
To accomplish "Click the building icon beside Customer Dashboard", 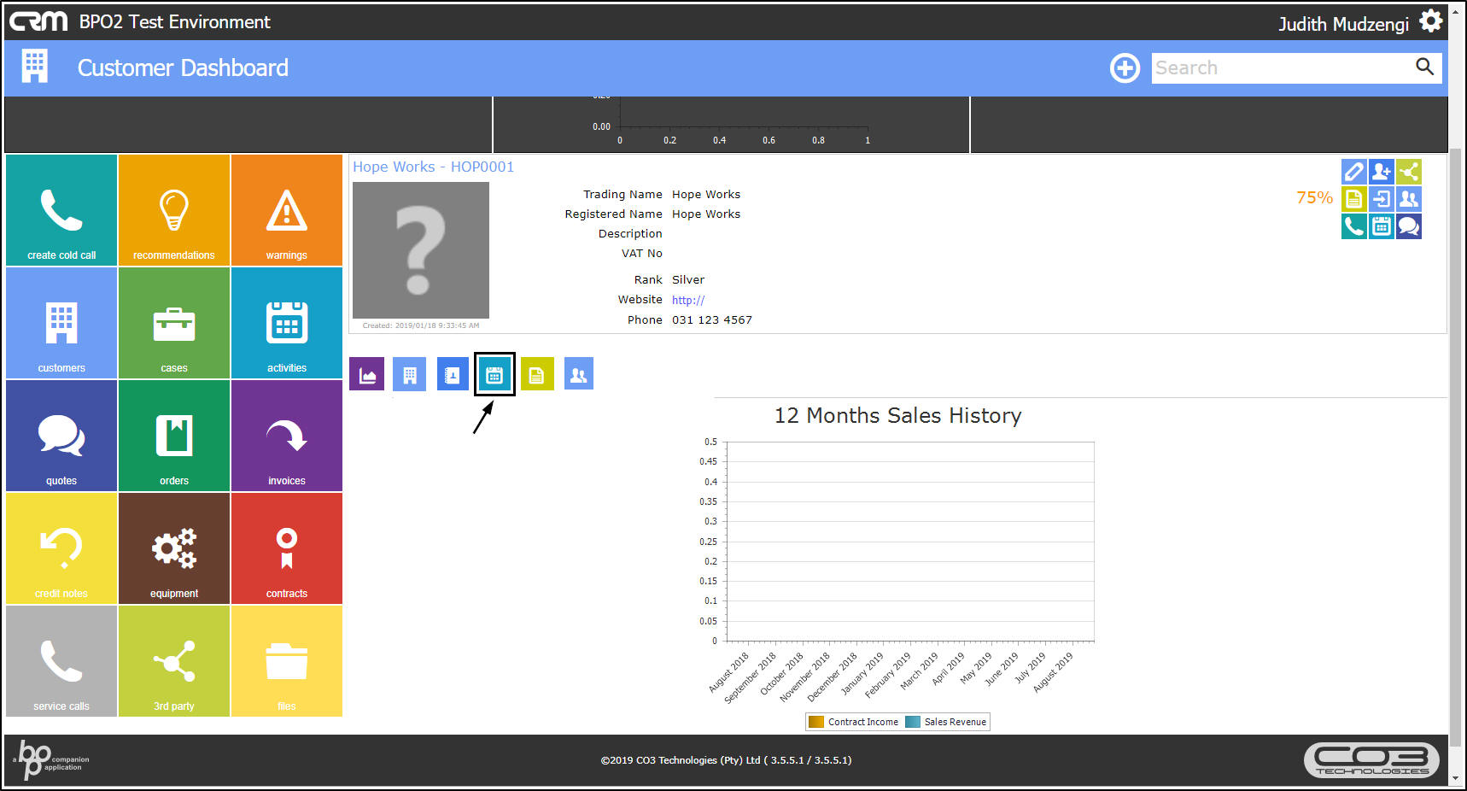I will pos(35,66).
